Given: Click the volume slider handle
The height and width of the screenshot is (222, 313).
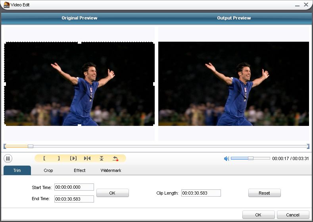Looking at the screenshot, I should (x=251, y=158).
